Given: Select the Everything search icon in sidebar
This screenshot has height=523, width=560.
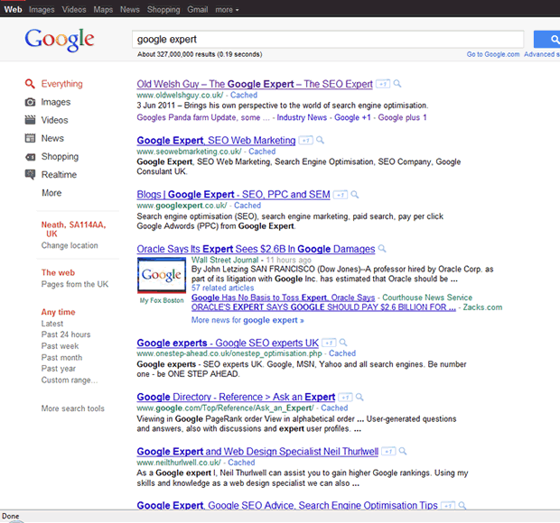Looking at the screenshot, I should tap(30, 84).
